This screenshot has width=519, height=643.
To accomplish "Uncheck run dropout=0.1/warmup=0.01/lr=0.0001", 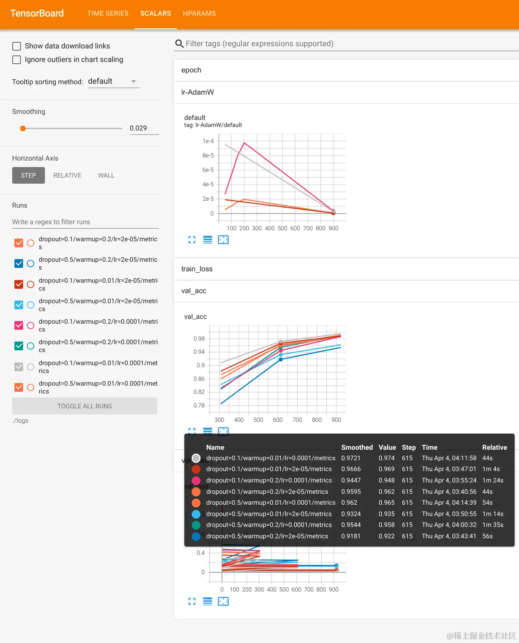I will tap(19, 367).
